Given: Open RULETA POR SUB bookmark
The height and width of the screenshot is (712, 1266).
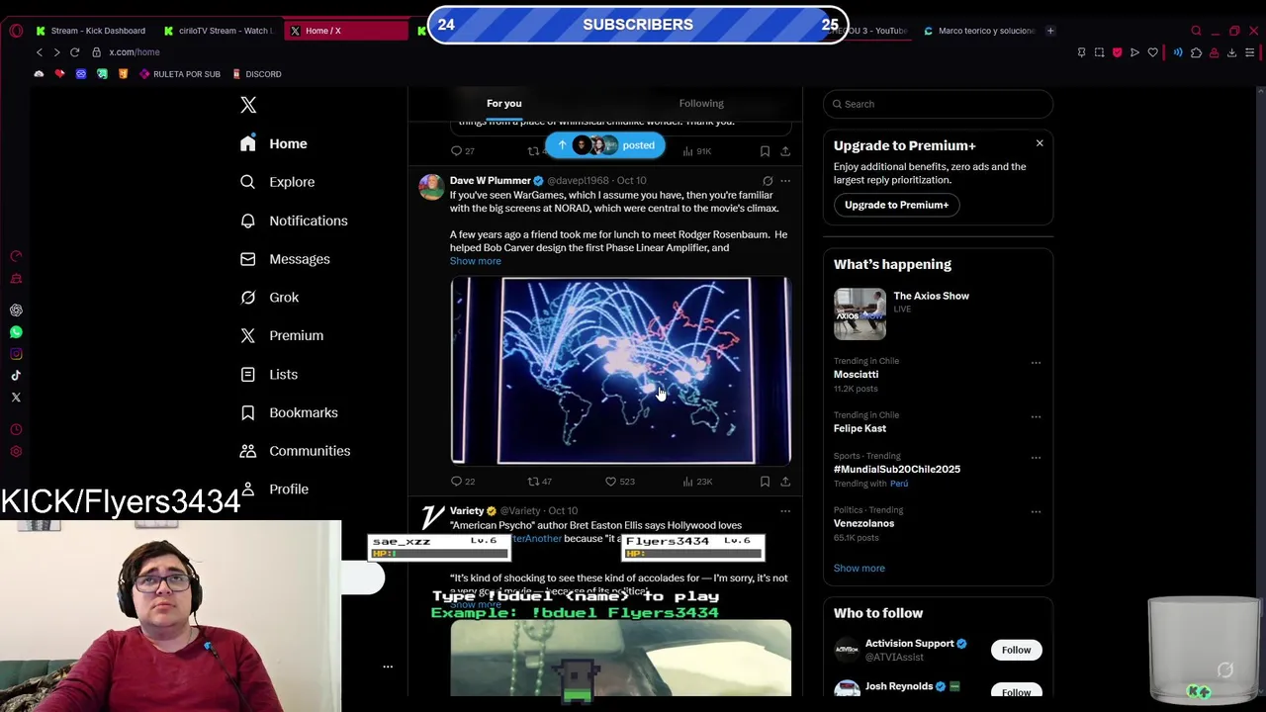Looking at the screenshot, I should (179, 74).
